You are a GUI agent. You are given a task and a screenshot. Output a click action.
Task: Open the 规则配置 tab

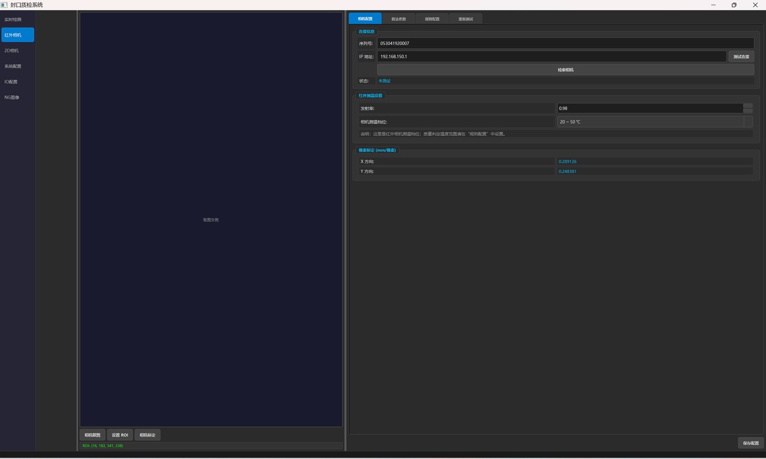[432, 19]
